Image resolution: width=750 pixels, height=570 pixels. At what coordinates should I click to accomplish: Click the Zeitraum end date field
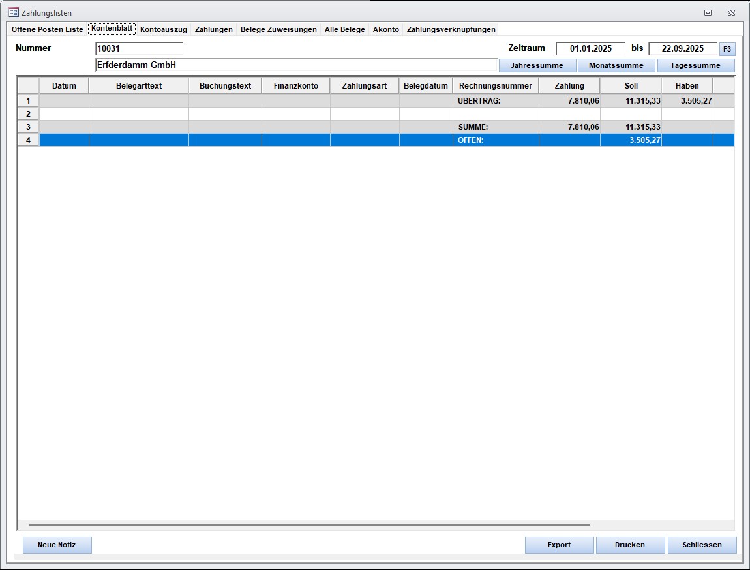[x=682, y=48]
